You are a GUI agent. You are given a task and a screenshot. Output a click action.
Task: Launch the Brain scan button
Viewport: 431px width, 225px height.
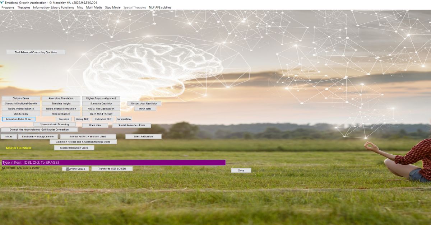coord(95,125)
